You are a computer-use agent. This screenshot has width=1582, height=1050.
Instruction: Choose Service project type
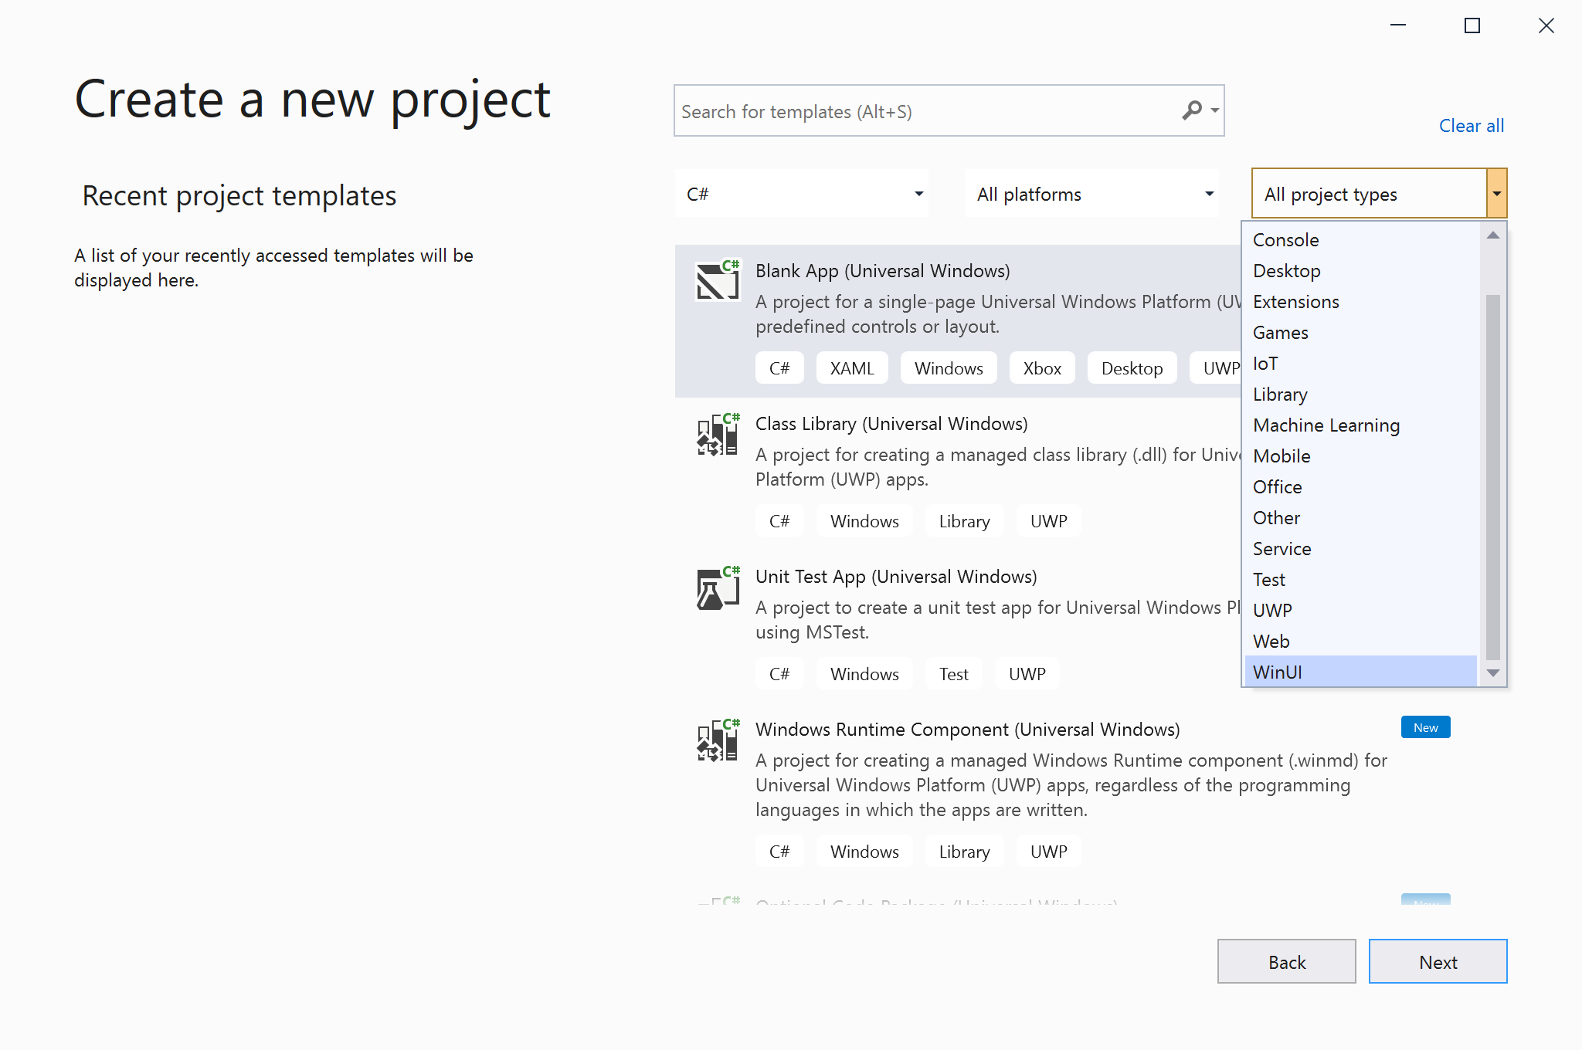point(1360,549)
